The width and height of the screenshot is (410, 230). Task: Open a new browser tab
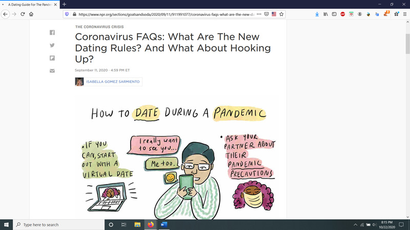(x=64, y=4)
